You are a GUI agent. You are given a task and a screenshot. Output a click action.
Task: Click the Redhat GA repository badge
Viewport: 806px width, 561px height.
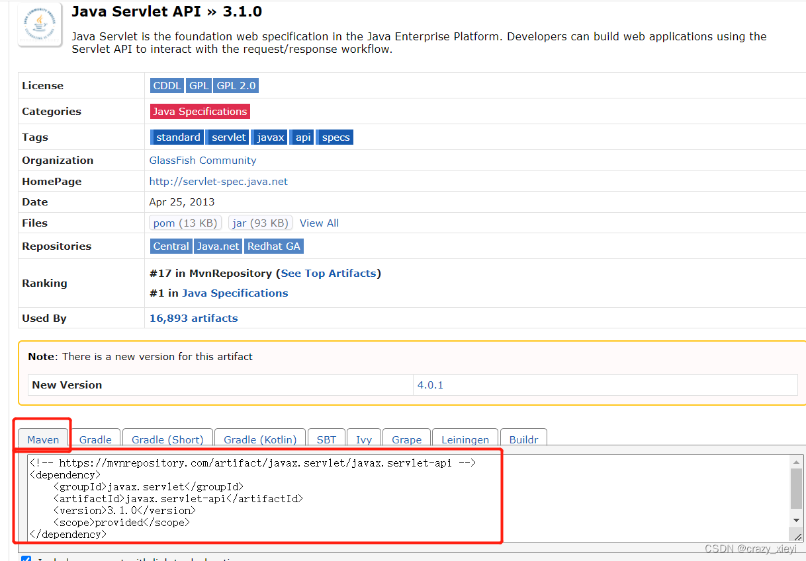[273, 246]
